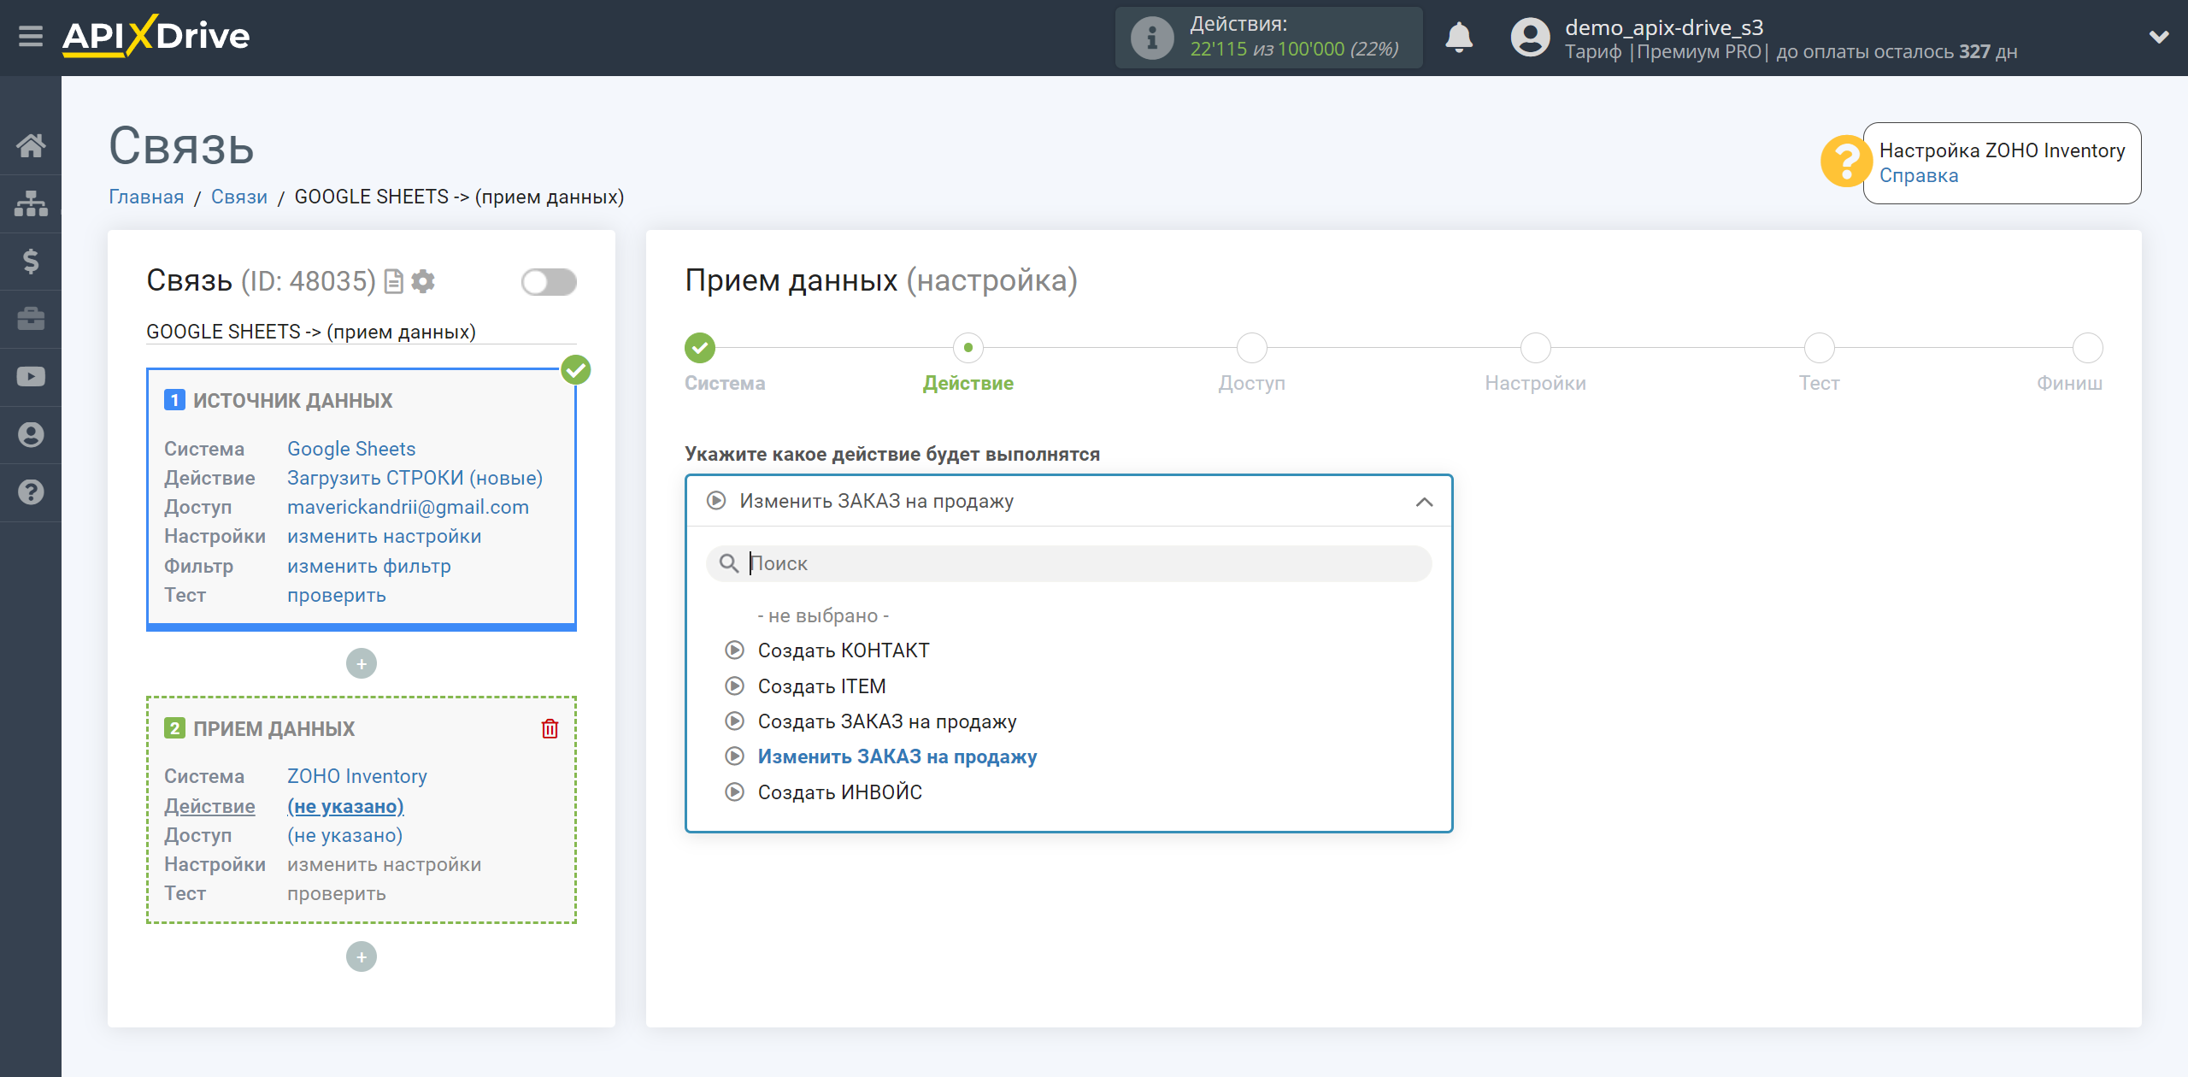Click source изменить настройки link
This screenshot has width=2188, height=1077.
[385, 537]
